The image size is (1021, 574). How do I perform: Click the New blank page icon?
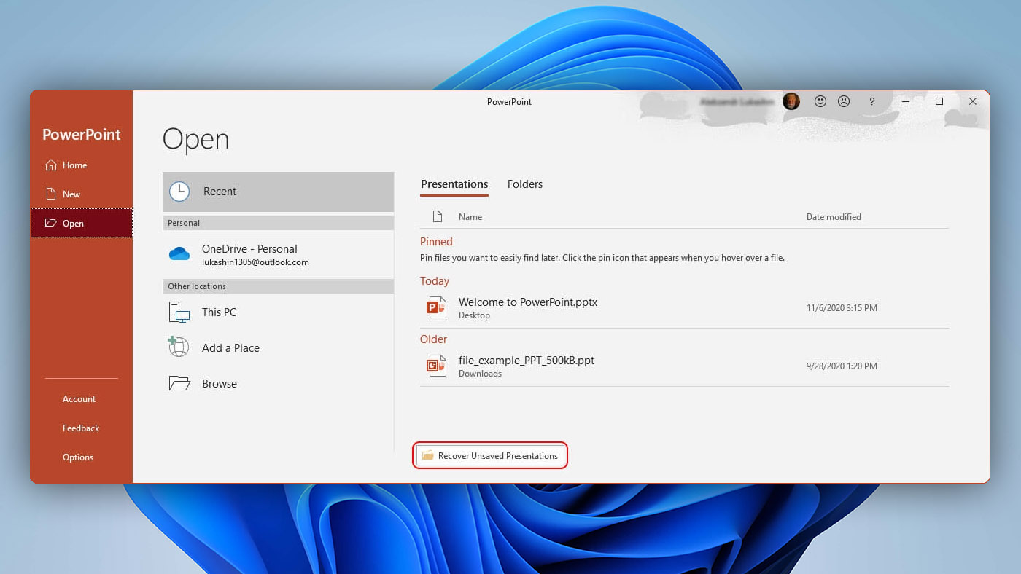pos(50,194)
